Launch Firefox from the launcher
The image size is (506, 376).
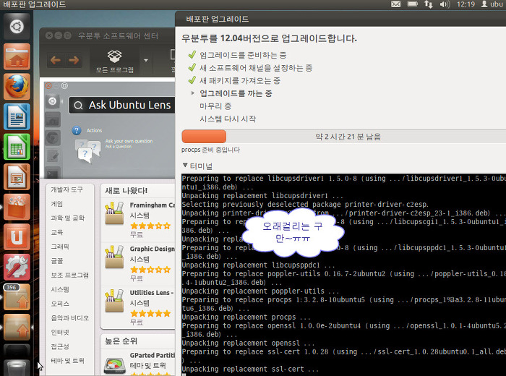(17, 86)
